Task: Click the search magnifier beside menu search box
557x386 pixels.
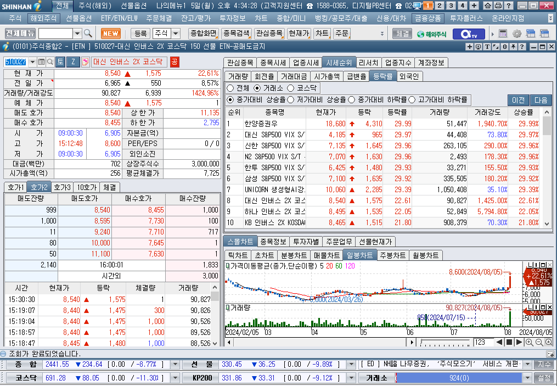Action: pyautogui.click(x=88, y=33)
